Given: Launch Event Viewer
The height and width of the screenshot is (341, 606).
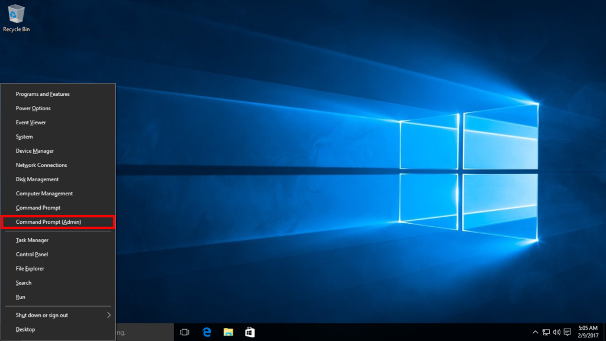Looking at the screenshot, I should 59,123.
